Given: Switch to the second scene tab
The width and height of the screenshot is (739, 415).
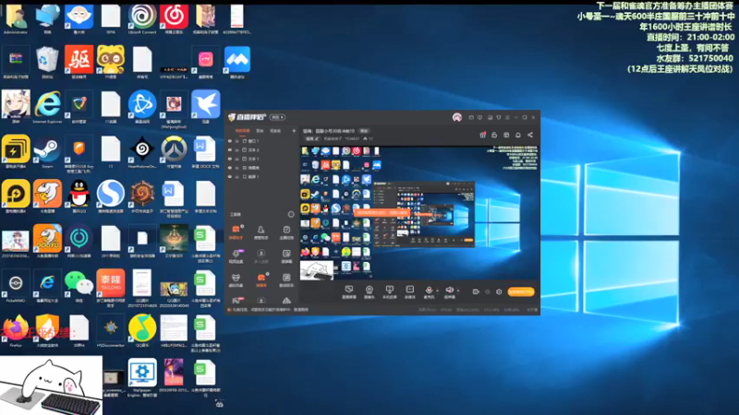Looking at the screenshot, I should (x=260, y=131).
